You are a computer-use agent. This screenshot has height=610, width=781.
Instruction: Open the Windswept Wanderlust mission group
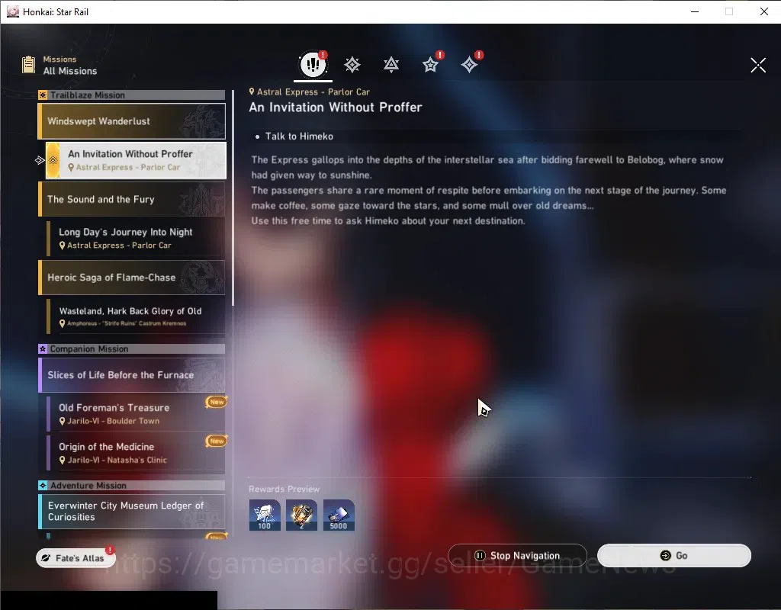point(132,121)
